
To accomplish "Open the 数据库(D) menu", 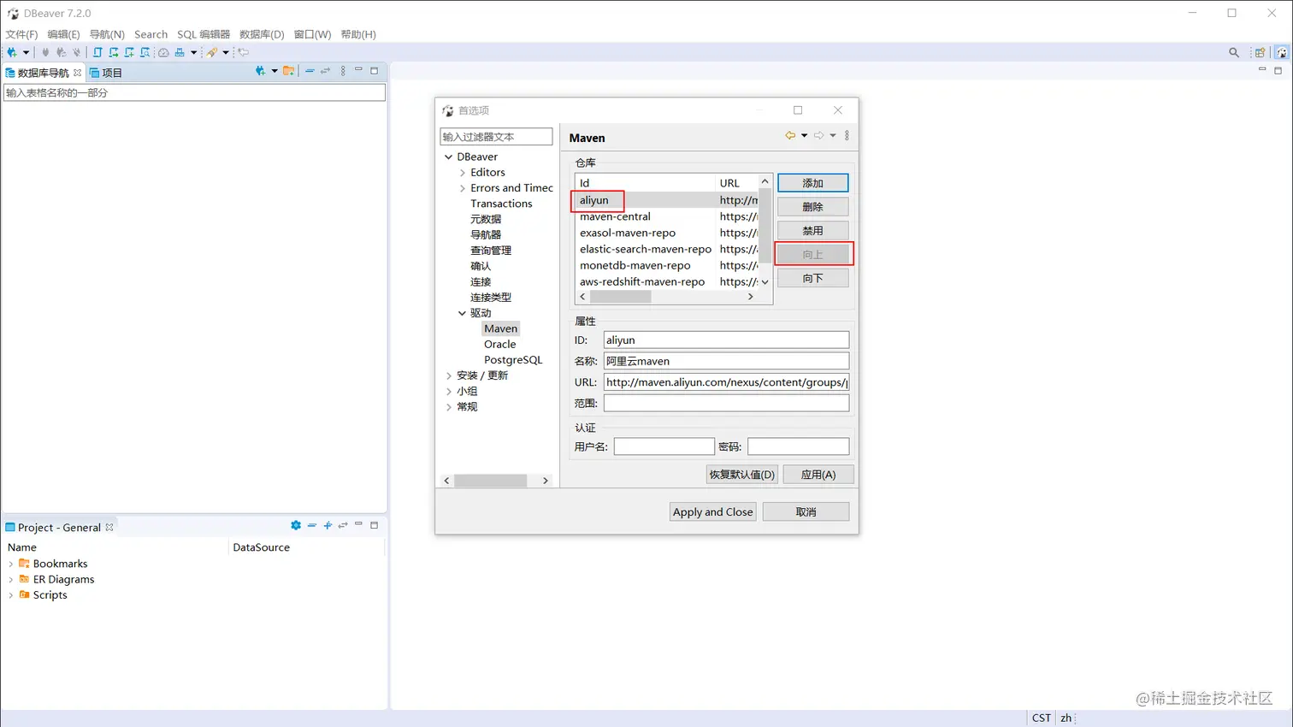I will click(x=262, y=34).
